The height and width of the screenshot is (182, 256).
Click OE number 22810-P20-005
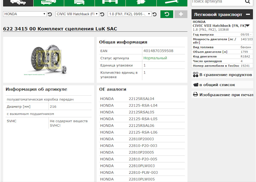coord(143,159)
